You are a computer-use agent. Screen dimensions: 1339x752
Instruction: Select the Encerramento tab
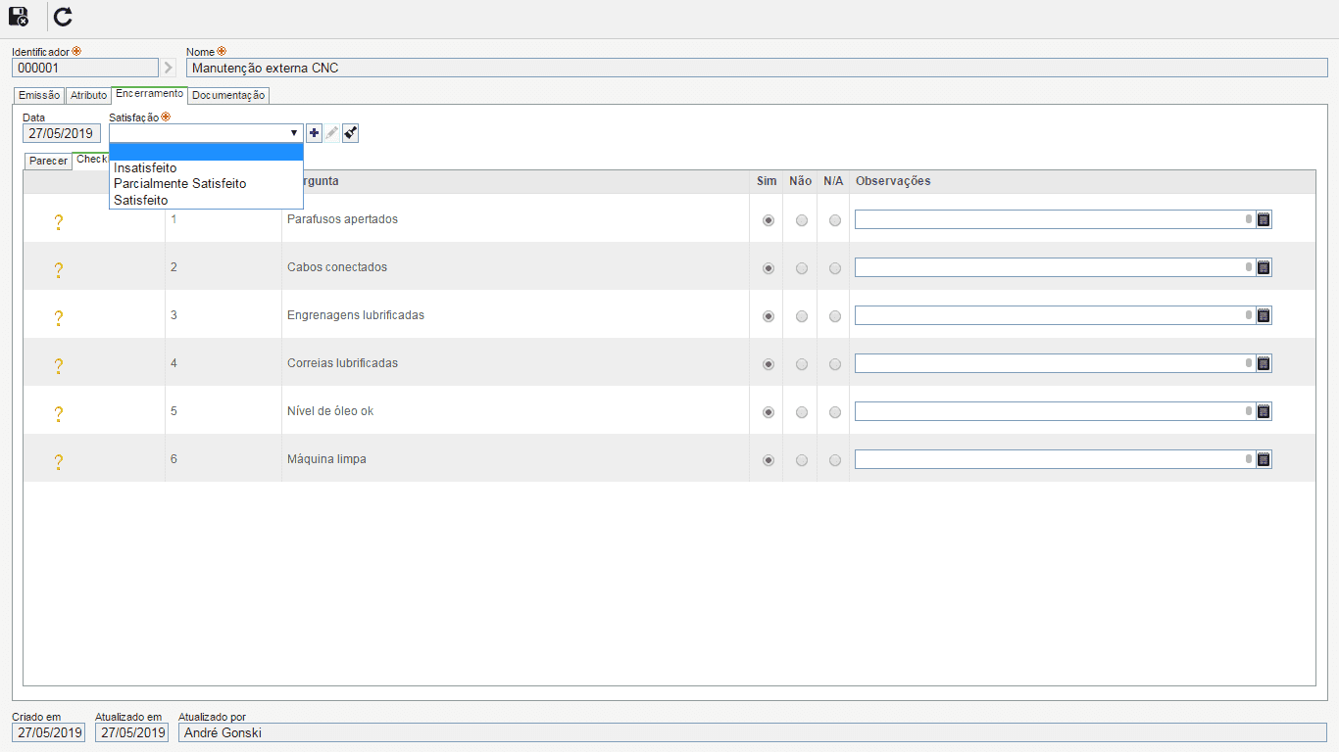click(x=149, y=94)
